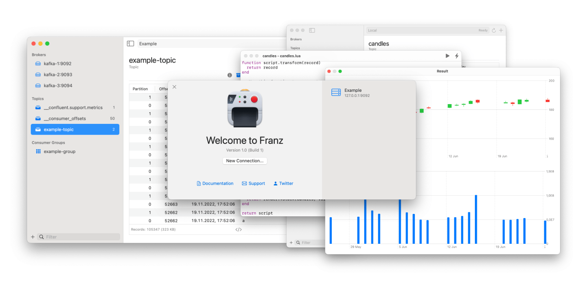This screenshot has width=584, height=292.
Task: Open the __confluent.support.metrics topic
Action: coord(75,108)
